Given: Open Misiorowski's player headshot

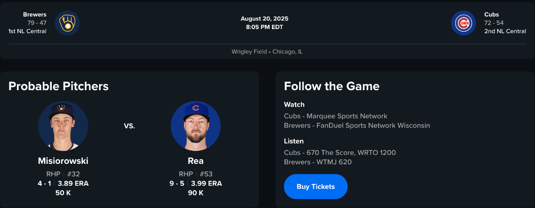Looking at the screenshot, I should pos(63,126).
